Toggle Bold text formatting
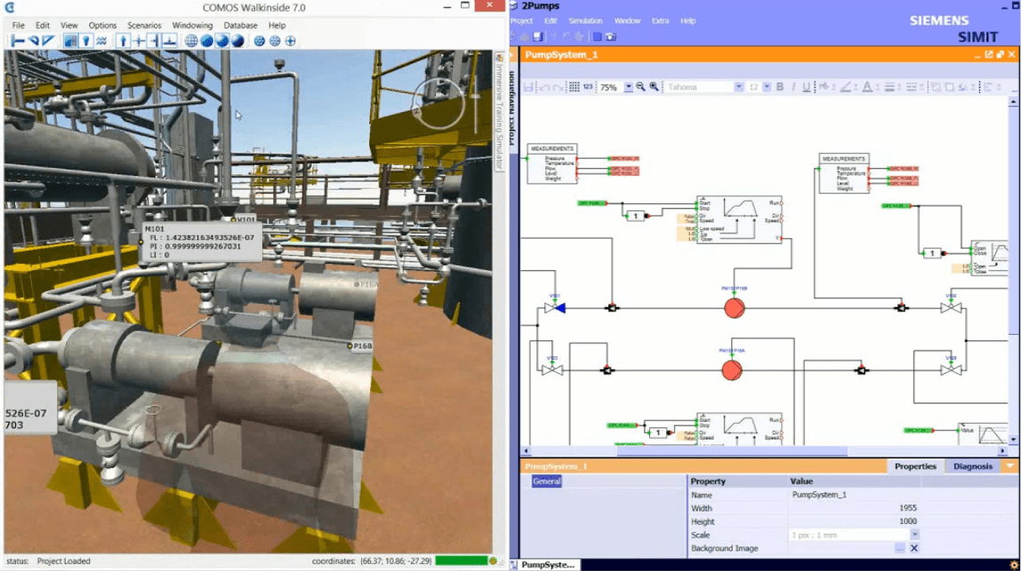Screen dimensions: 1021x571 pyautogui.click(x=780, y=89)
